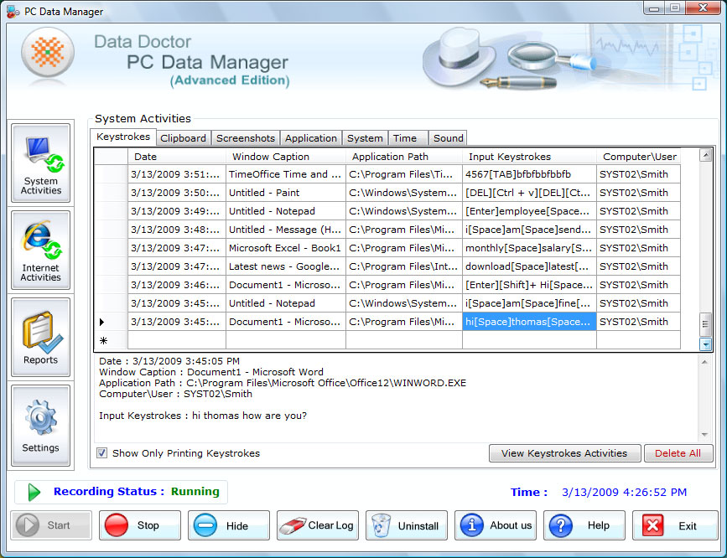The image size is (727, 558).
Task: Click the Delete All button
Action: [678, 453]
